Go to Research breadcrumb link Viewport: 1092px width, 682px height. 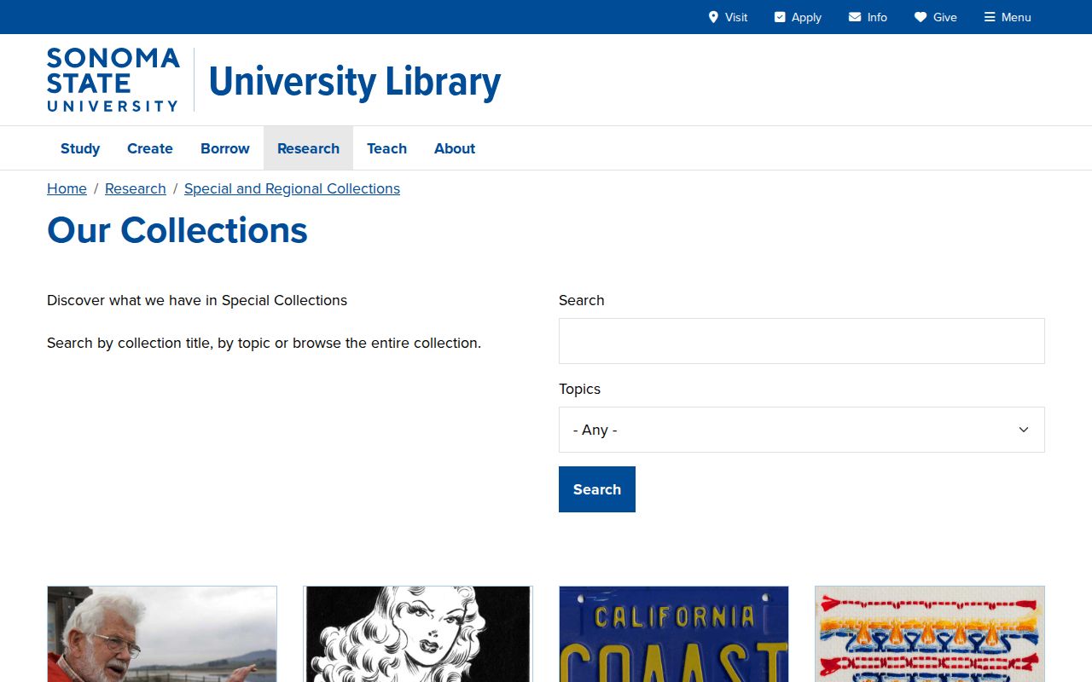click(136, 188)
